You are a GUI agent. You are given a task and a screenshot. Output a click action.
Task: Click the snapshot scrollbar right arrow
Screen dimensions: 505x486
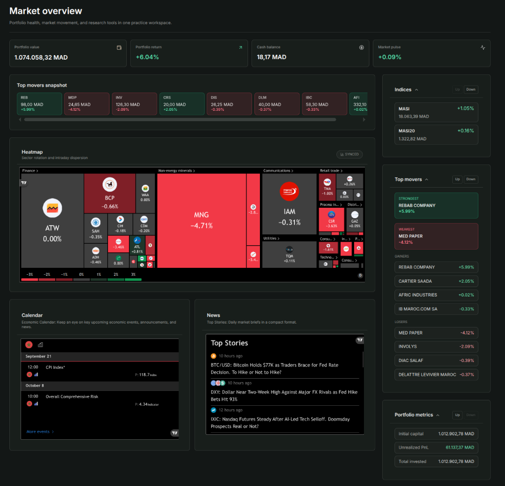click(x=364, y=119)
